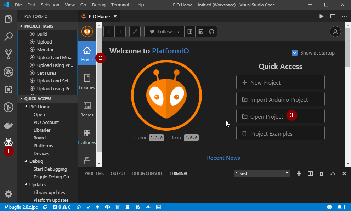Click the GitHub icon in PIO toolbar
This screenshot has height=211, width=351.
[212, 32]
